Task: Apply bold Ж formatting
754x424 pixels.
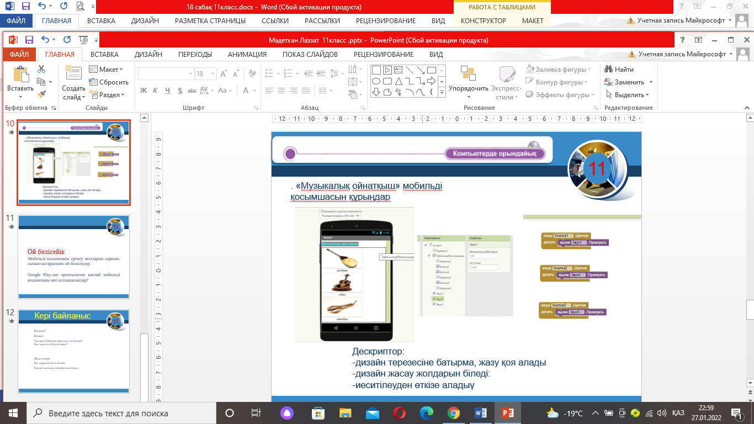Action: coord(143,91)
